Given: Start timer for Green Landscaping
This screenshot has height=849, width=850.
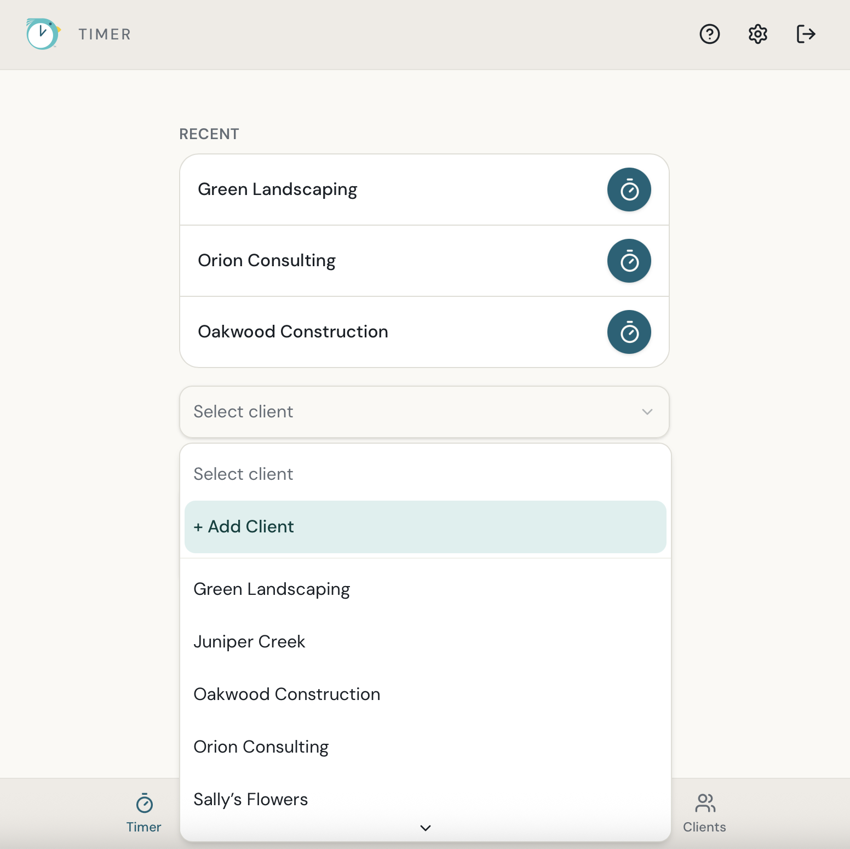Looking at the screenshot, I should [629, 190].
